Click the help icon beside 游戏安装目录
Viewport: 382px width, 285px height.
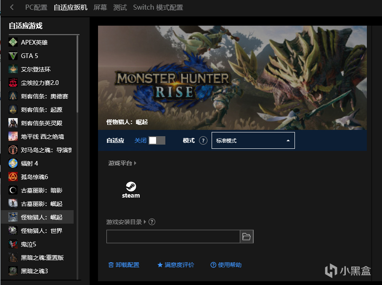[152, 222]
